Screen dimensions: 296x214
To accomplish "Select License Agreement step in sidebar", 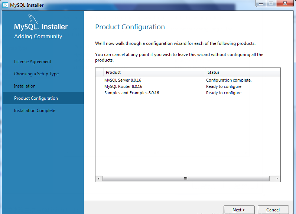I will 33,62.
